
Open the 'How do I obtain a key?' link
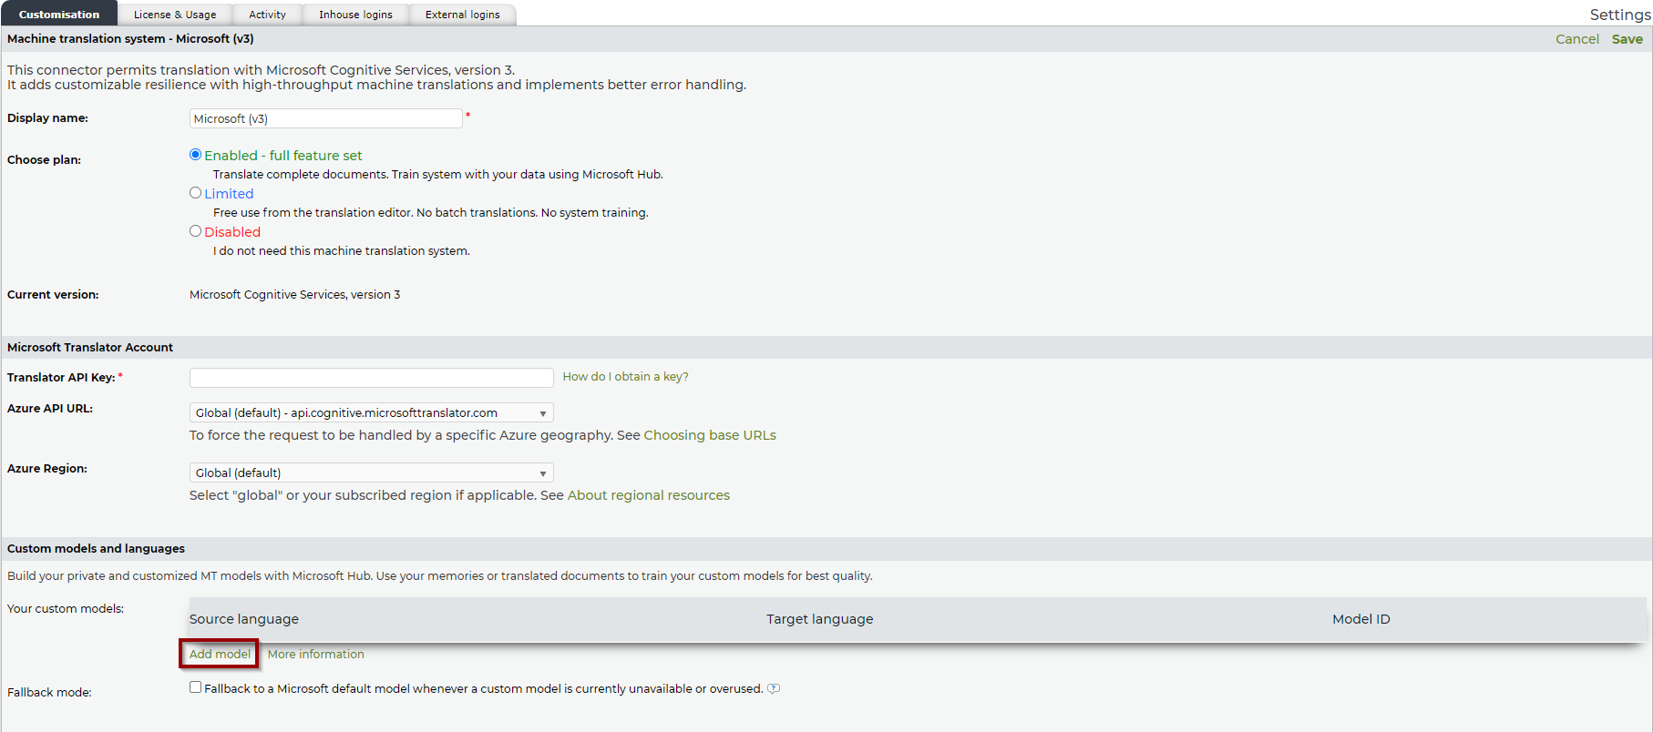(625, 377)
